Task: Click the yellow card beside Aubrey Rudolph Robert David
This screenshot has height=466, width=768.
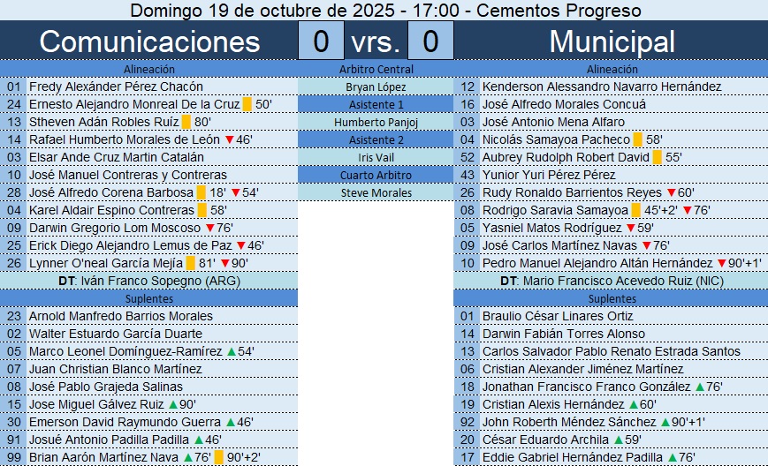Action: (657, 157)
